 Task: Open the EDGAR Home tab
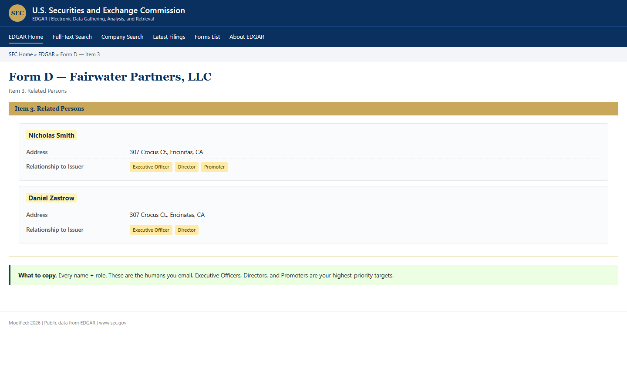point(26,37)
